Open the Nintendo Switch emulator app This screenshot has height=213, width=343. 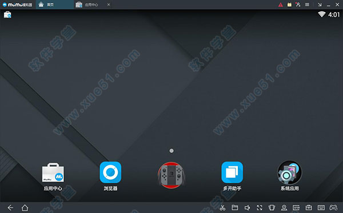click(x=171, y=175)
